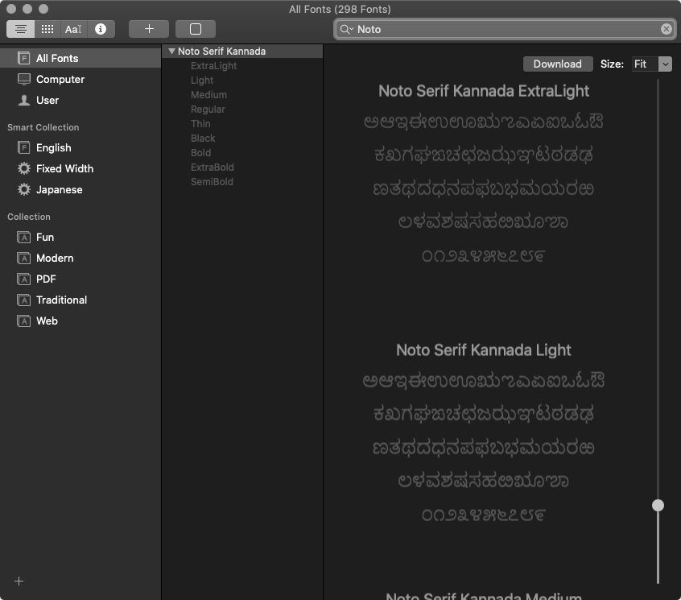Open the Web collection
The image size is (681, 600).
[x=80, y=321]
